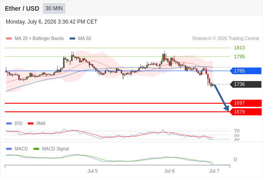The image size is (263, 178).
Task: Select the 1736 current price label
Action: pyautogui.click(x=246, y=84)
